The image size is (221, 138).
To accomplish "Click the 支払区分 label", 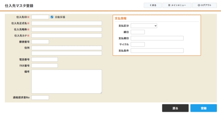I will 124,26.
